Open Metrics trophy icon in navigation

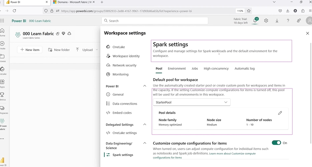(2, 96)
